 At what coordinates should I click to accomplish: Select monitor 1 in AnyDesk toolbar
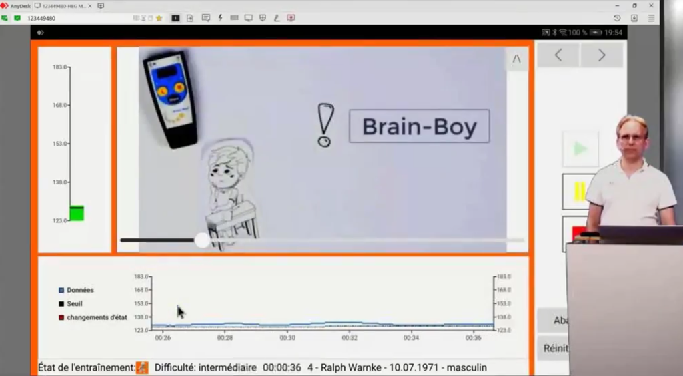pos(175,18)
